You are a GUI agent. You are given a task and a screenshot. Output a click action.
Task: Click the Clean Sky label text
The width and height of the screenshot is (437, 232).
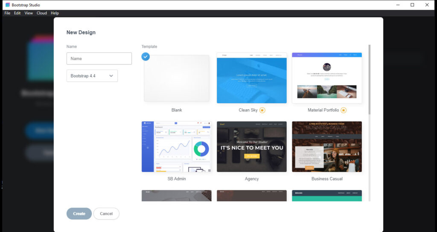(x=248, y=110)
